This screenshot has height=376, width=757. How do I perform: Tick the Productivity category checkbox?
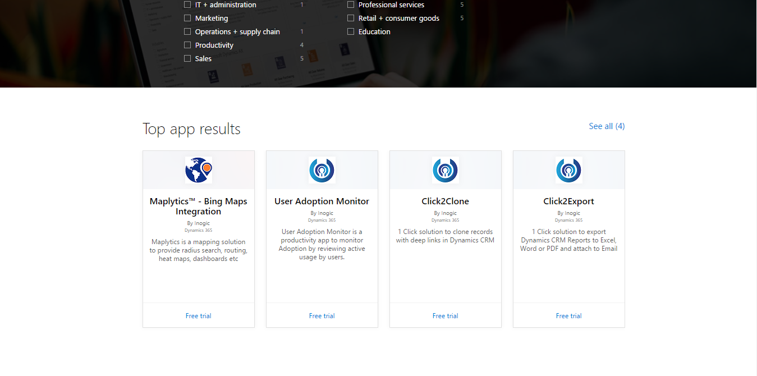pyautogui.click(x=187, y=45)
